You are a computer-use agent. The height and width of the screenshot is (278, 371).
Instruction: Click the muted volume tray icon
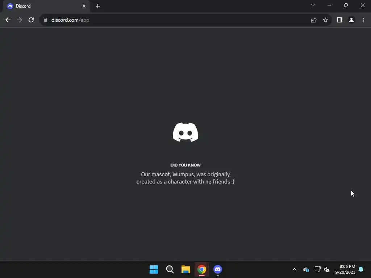coord(327,269)
